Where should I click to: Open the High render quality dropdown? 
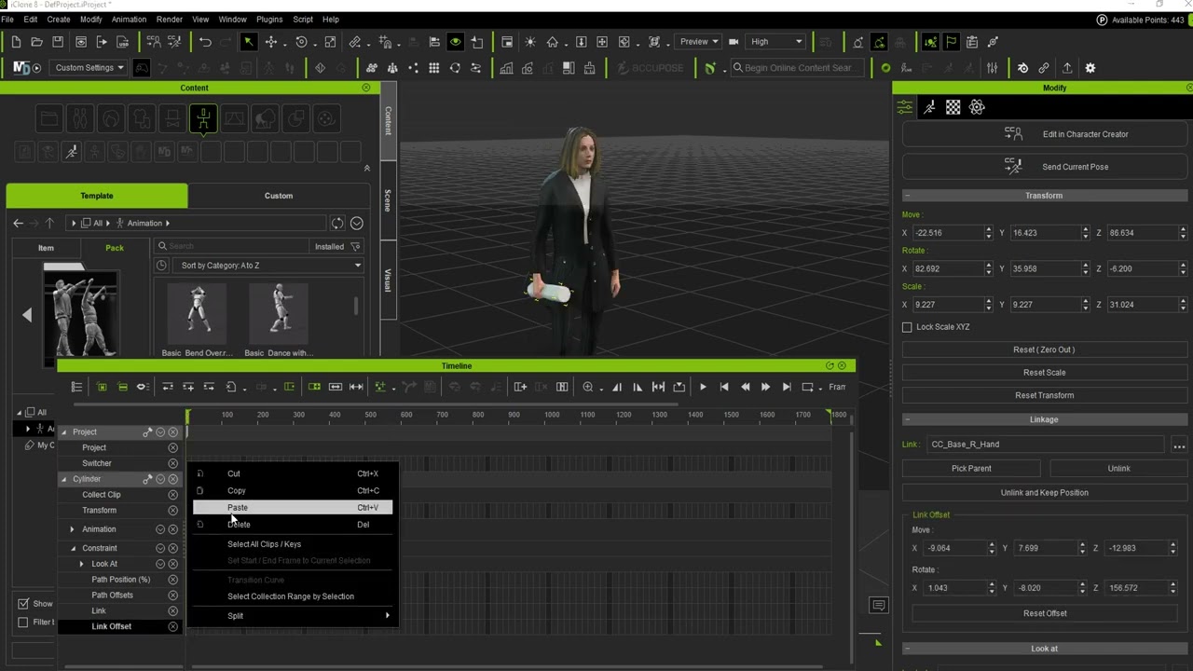(775, 42)
